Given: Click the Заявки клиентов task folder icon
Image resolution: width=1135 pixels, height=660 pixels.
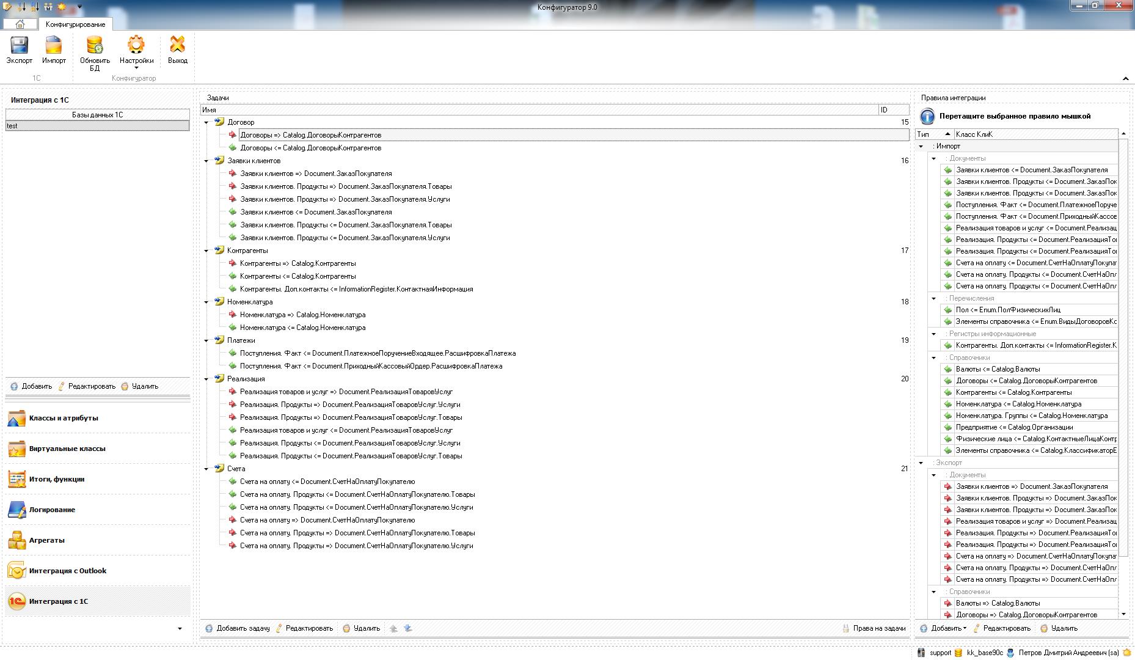Looking at the screenshot, I should pyautogui.click(x=219, y=161).
